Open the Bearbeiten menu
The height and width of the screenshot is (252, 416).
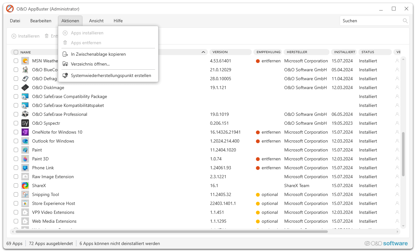pyautogui.click(x=41, y=21)
